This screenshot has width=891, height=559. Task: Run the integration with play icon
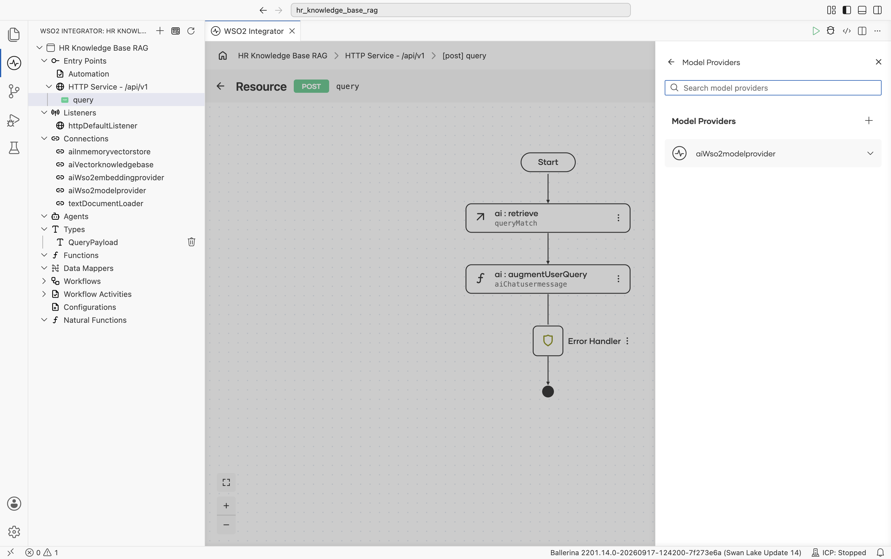click(816, 31)
